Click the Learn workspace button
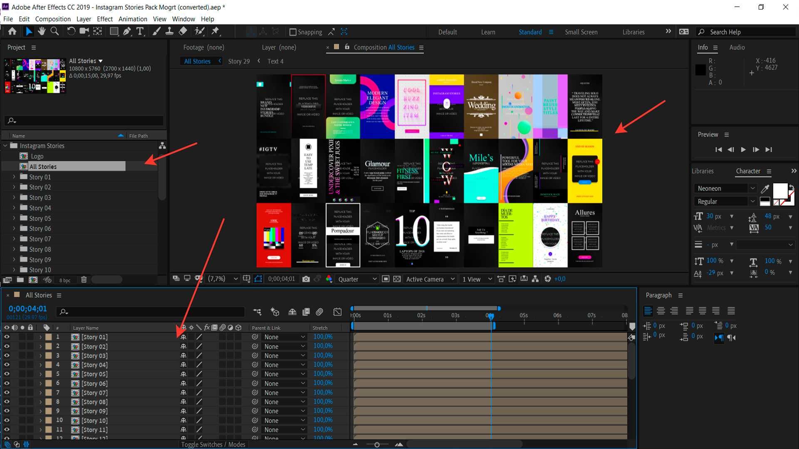 pos(487,32)
